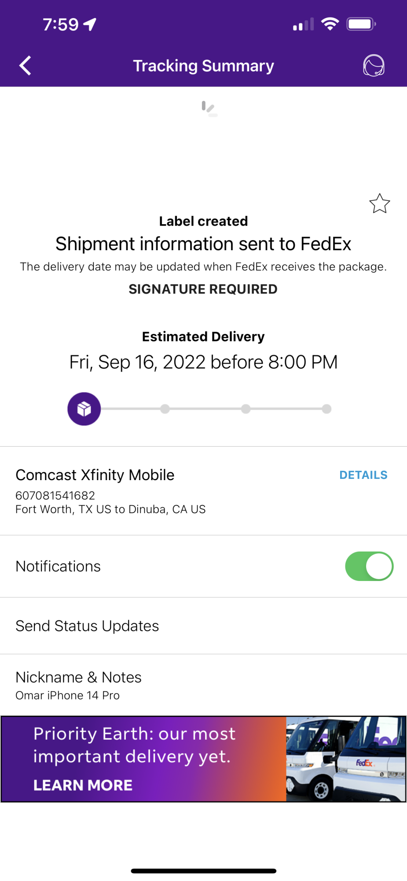Image resolution: width=407 pixels, height=881 pixels.
Task: Tap the back arrow in header
Action: (x=26, y=66)
